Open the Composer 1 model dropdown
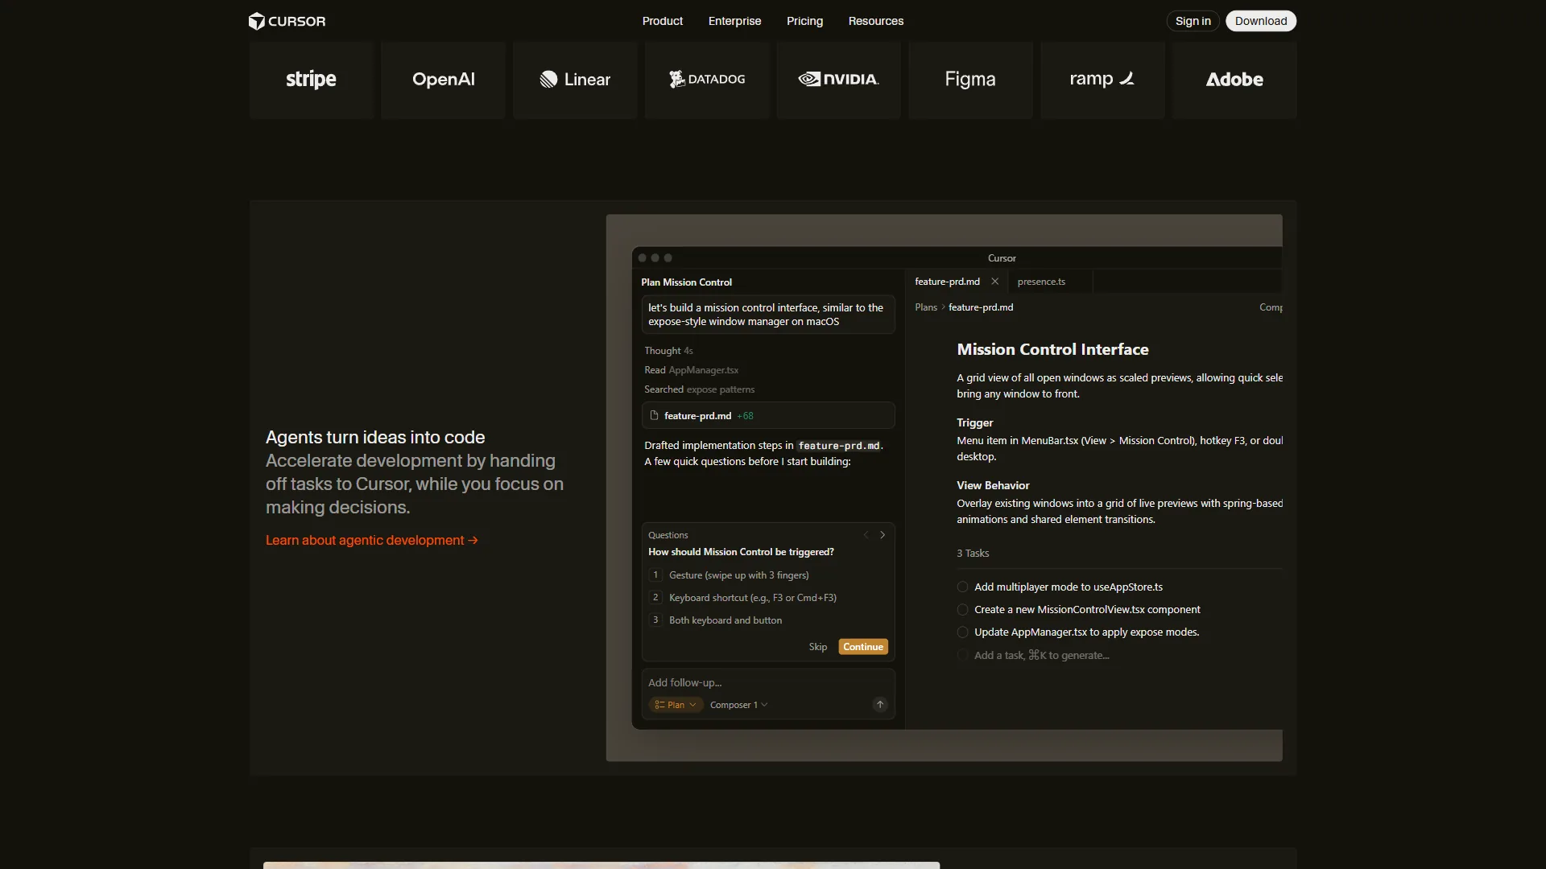The width and height of the screenshot is (1546, 869). pyautogui.click(x=738, y=705)
